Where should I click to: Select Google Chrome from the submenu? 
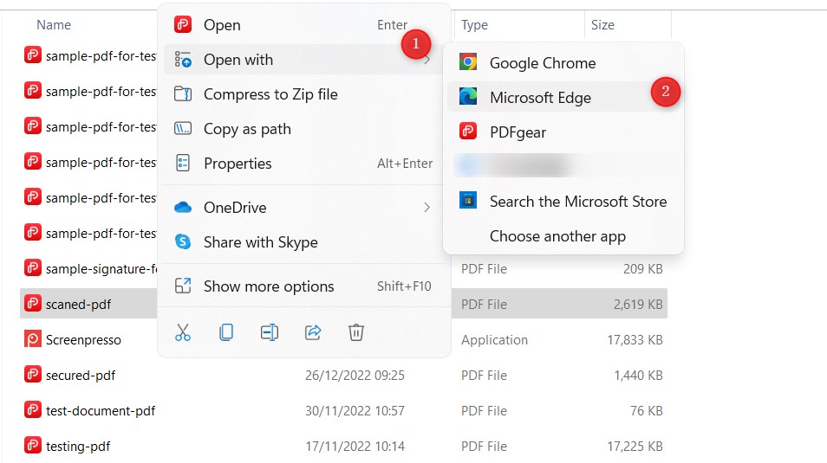(542, 63)
